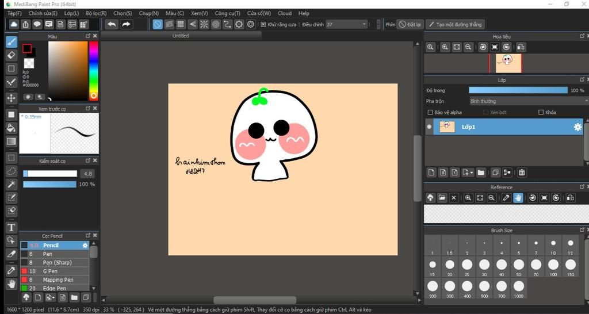Select the Move tool
The image size is (589, 314).
[x=11, y=98]
